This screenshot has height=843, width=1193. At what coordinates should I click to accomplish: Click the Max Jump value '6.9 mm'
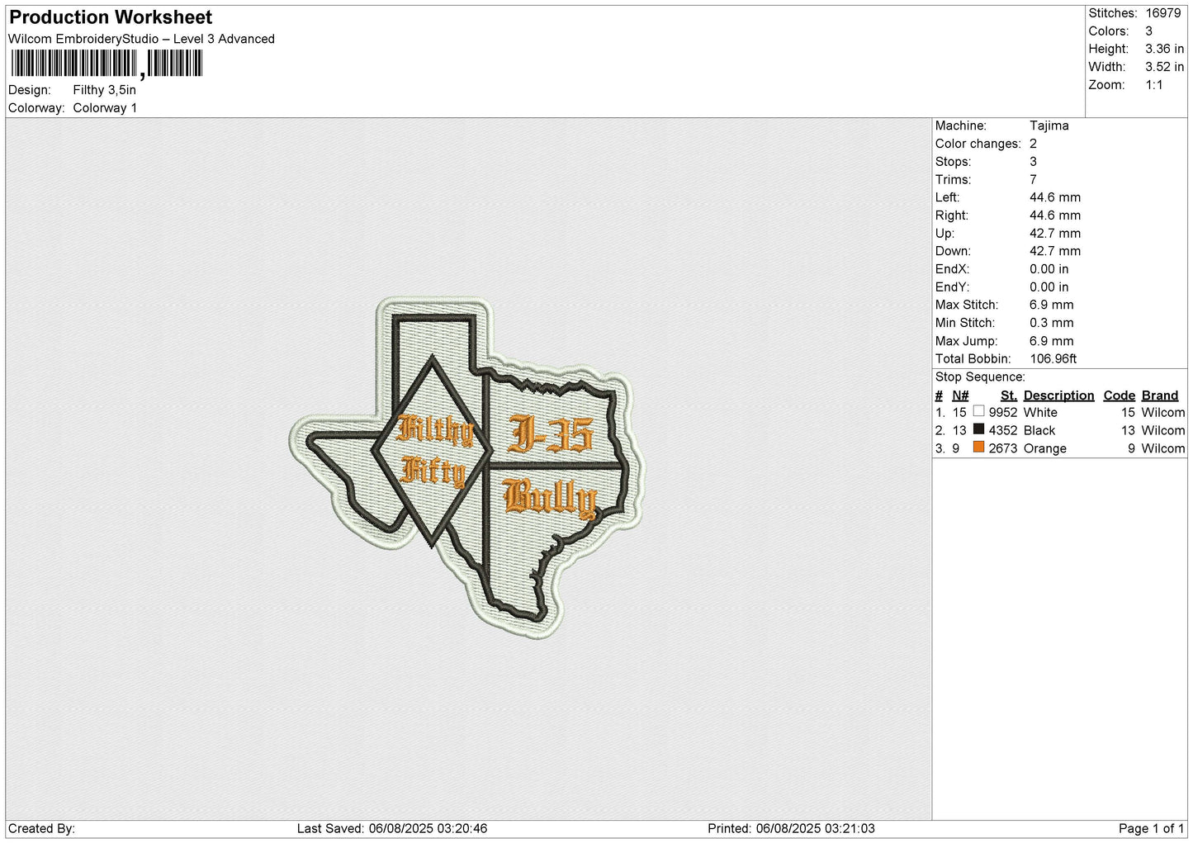[1052, 341]
